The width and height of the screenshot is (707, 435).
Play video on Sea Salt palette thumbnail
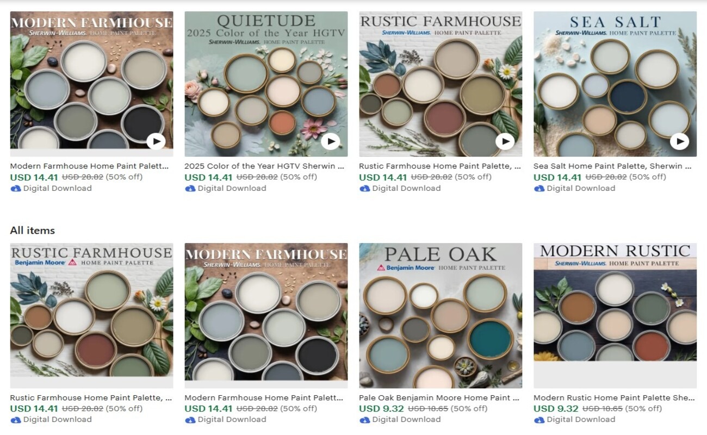(x=680, y=142)
